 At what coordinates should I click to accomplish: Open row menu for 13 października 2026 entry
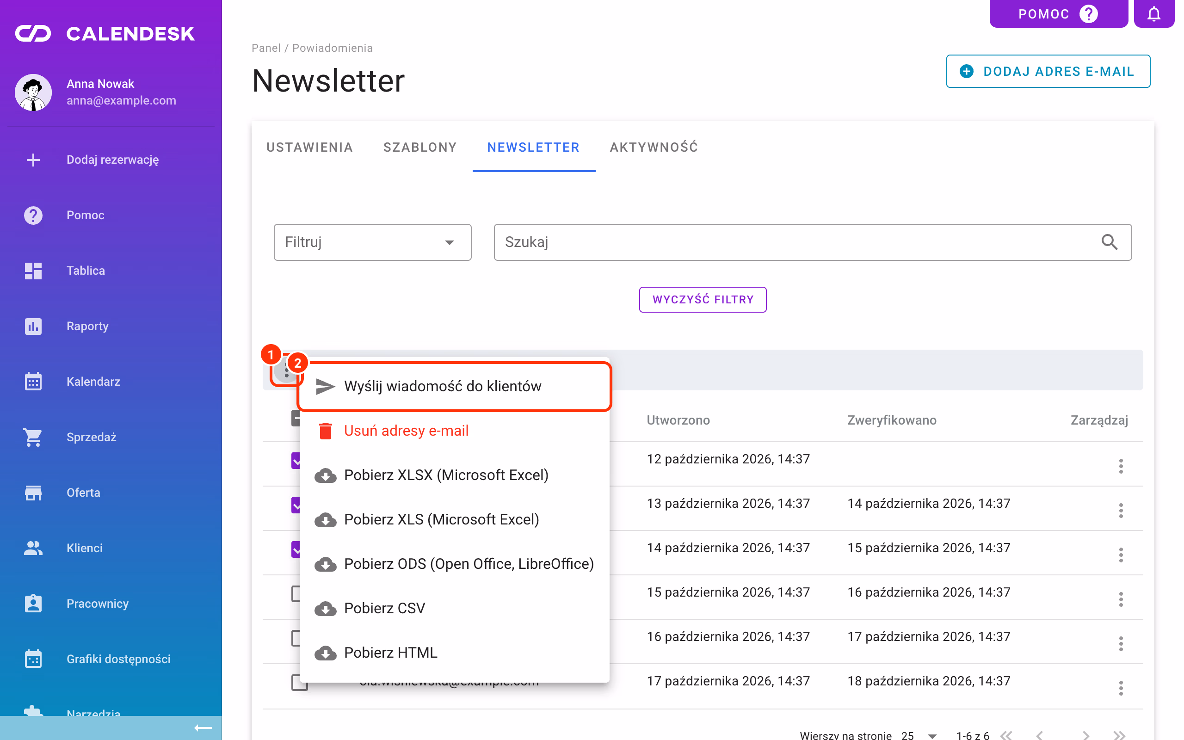coord(1120,511)
